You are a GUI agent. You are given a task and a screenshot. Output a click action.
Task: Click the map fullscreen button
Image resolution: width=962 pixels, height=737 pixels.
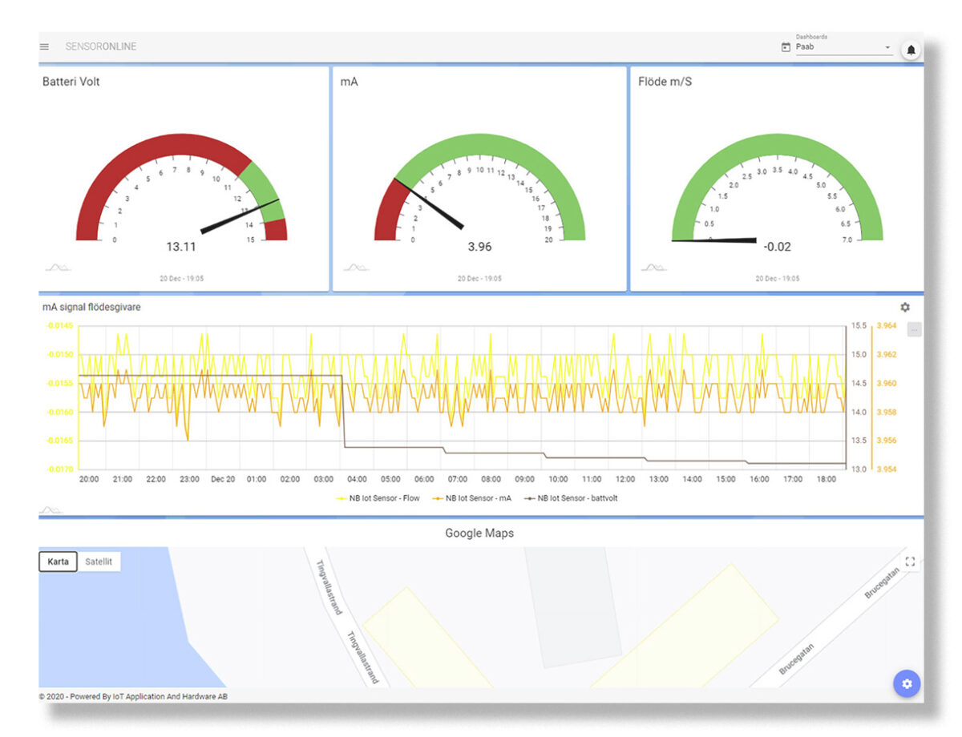coord(910,562)
